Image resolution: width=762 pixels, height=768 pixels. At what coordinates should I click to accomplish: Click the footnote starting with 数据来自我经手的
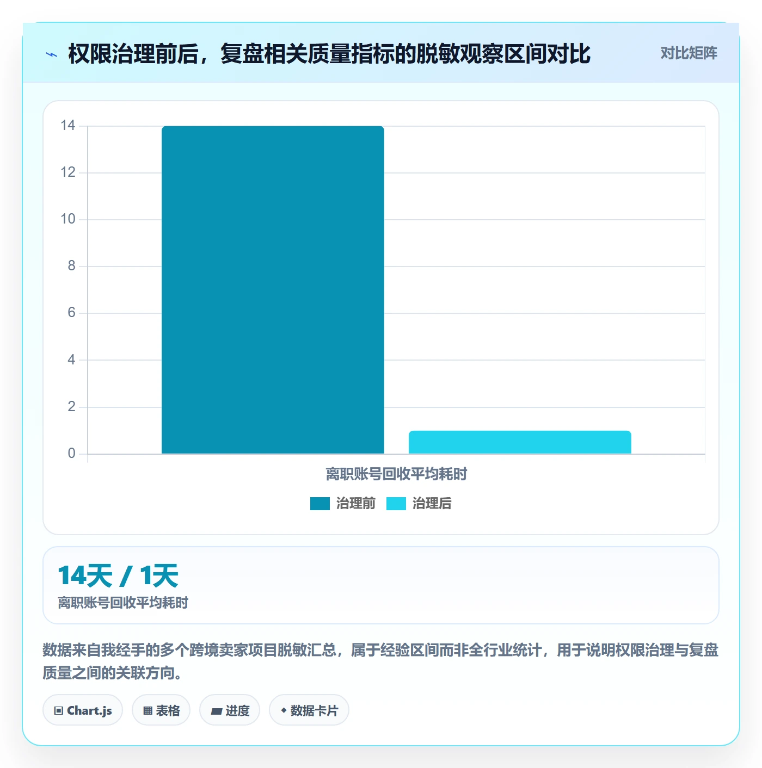(380, 661)
